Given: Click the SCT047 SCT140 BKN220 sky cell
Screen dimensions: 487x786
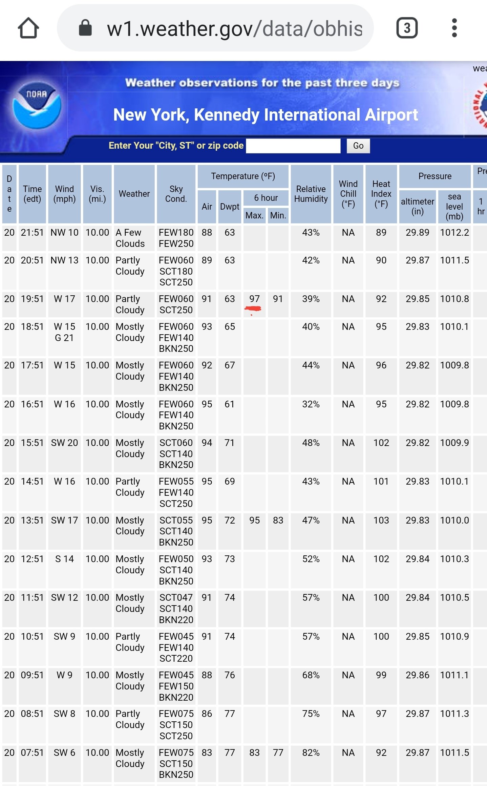Looking at the screenshot, I should coord(176,609).
